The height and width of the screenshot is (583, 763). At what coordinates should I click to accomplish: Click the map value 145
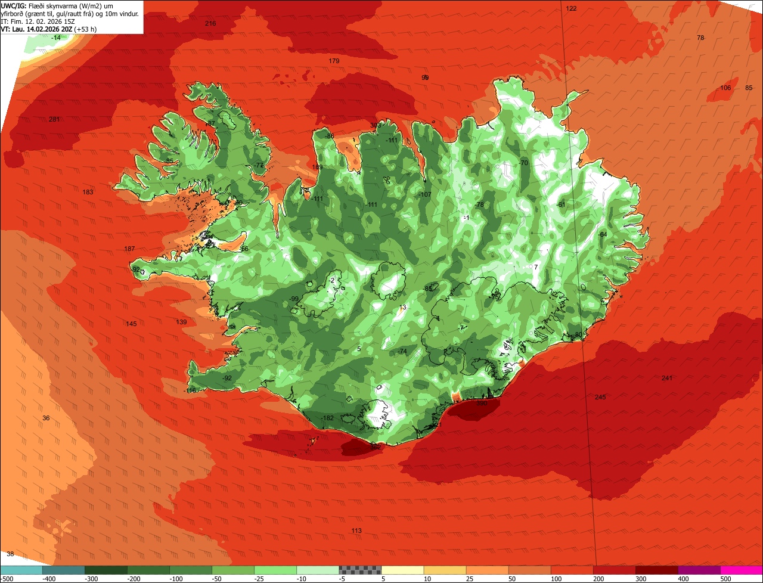click(131, 324)
